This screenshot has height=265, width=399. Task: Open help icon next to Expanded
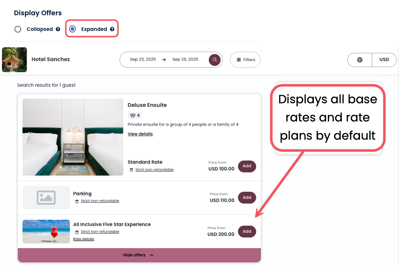tap(112, 29)
